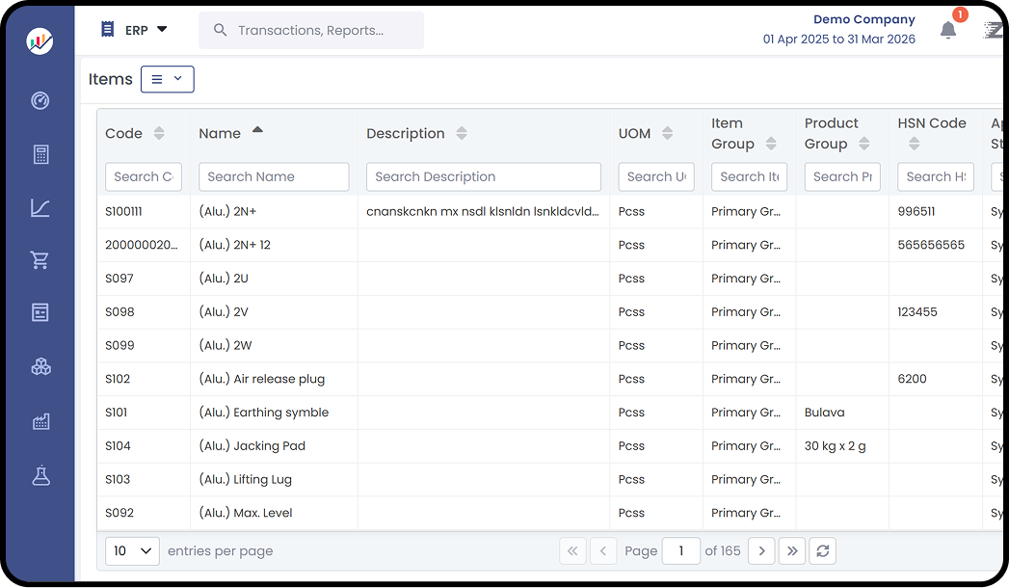Click the calculator icon in sidebar
Screen dimensions: 1009x588
tap(40, 154)
